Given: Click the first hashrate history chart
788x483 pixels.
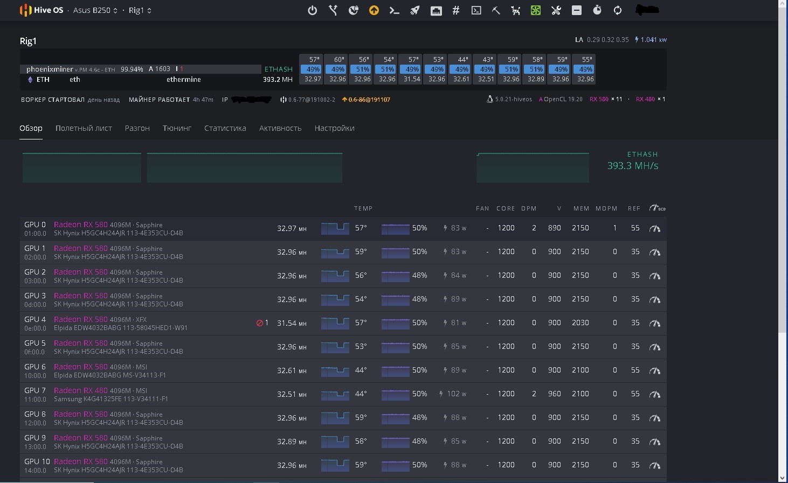Looking at the screenshot, I should (x=82, y=167).
